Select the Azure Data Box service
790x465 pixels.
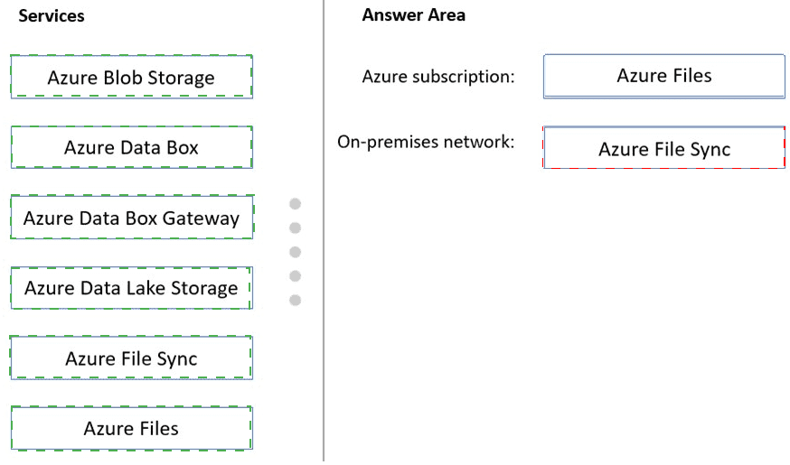131,147
